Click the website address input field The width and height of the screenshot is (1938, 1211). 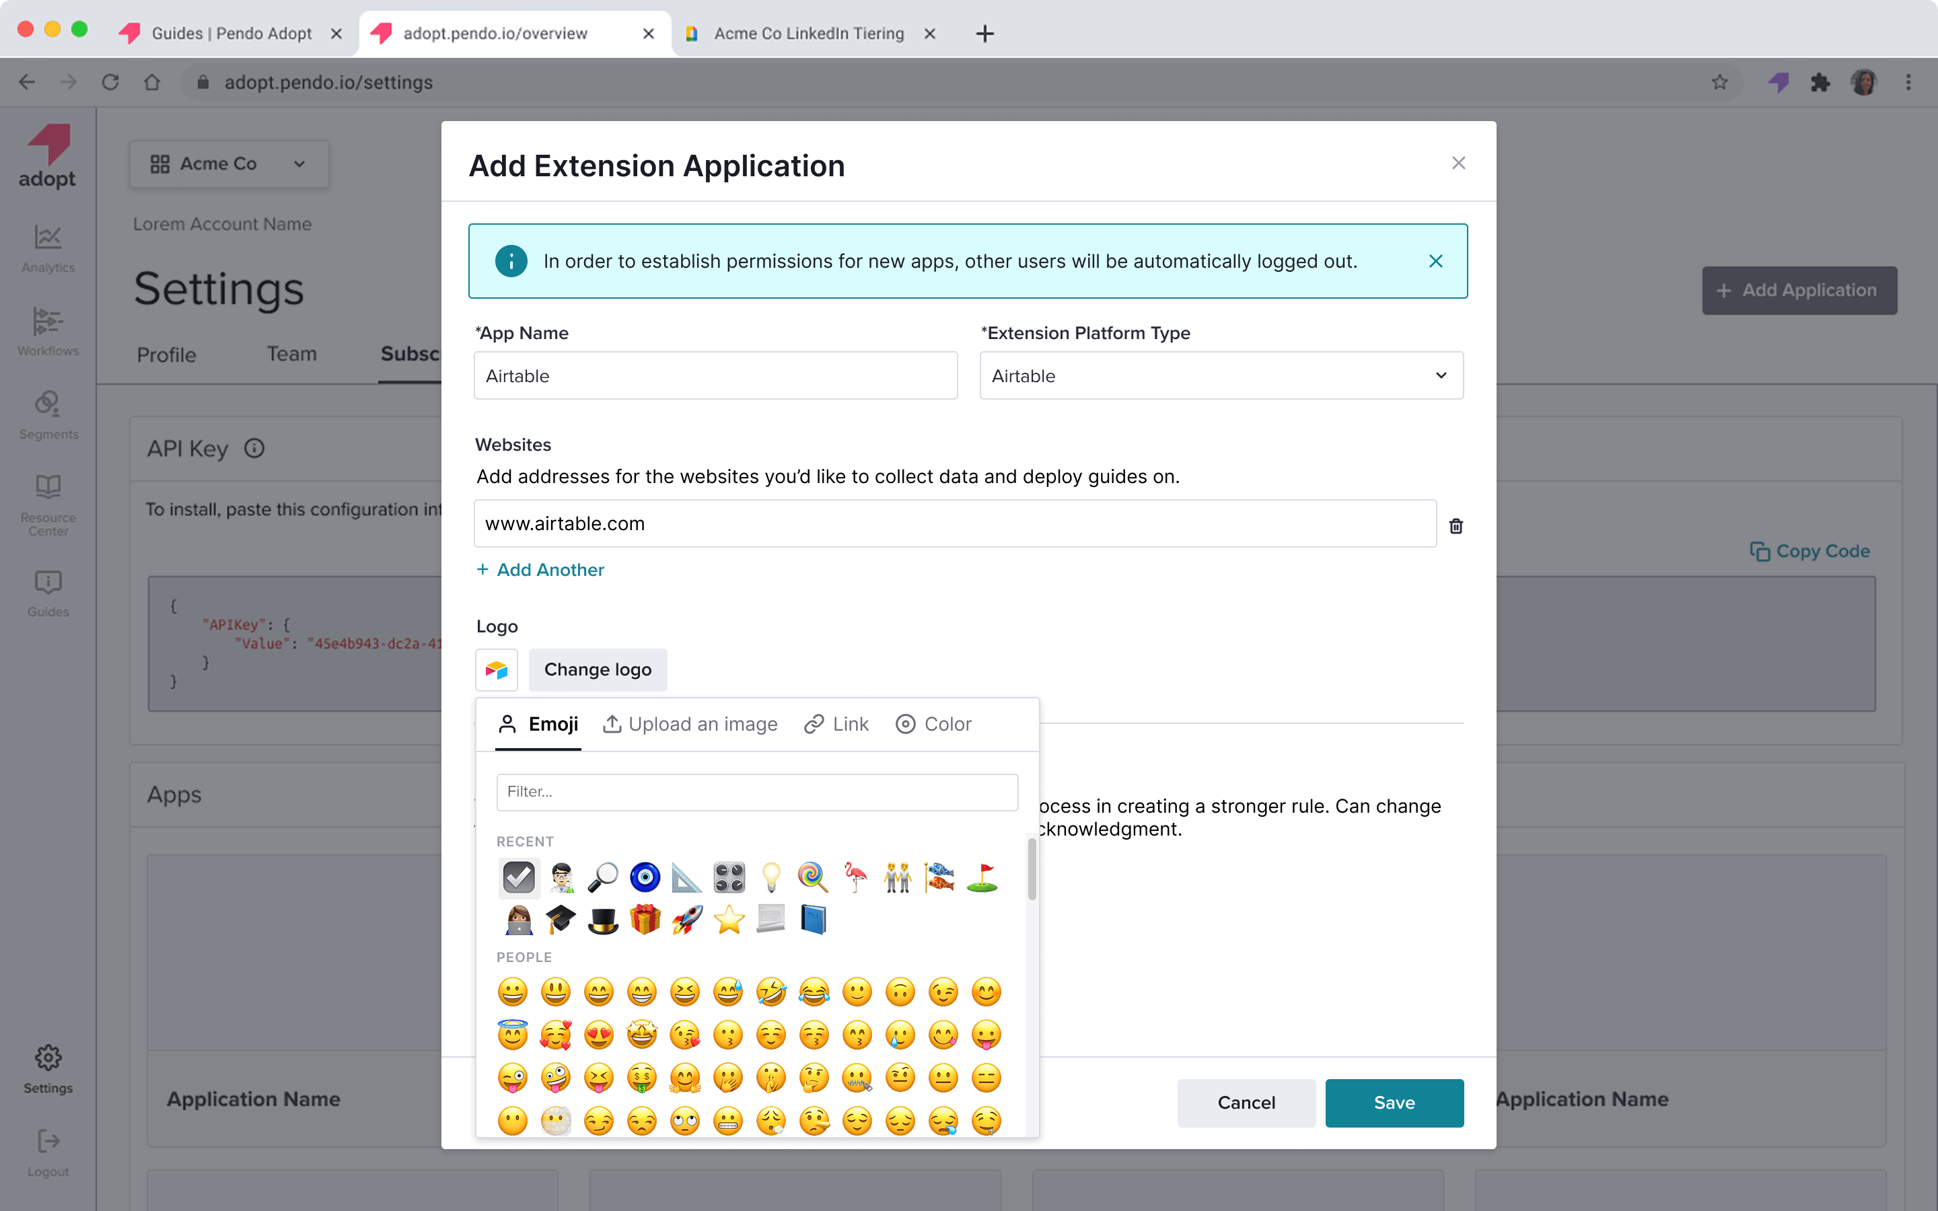tap(955, 524)
